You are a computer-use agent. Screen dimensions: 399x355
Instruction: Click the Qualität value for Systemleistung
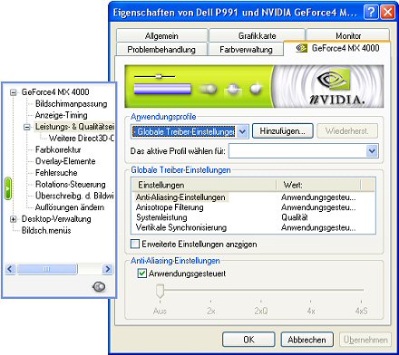295,217
